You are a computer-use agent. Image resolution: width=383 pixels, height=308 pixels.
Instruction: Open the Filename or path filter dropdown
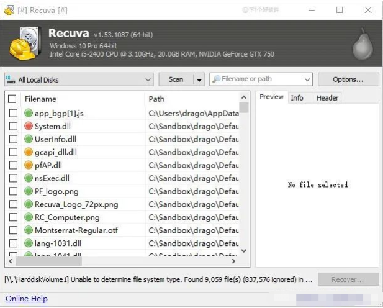tap(307, 79)
